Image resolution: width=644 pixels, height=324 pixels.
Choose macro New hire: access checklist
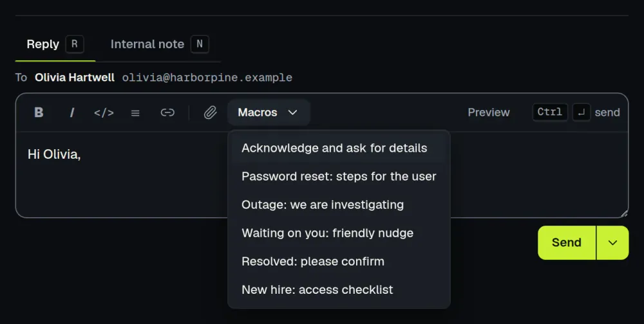339,289
